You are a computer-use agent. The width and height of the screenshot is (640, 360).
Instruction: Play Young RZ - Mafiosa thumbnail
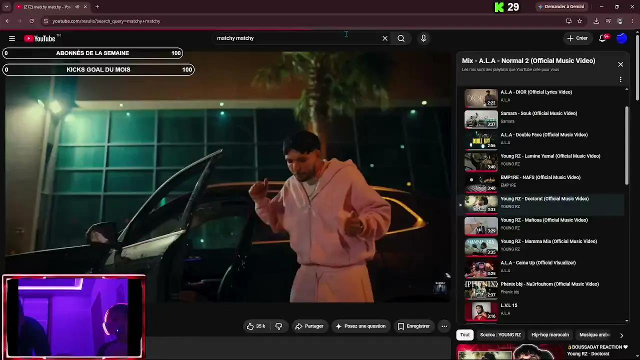[481, 226]
